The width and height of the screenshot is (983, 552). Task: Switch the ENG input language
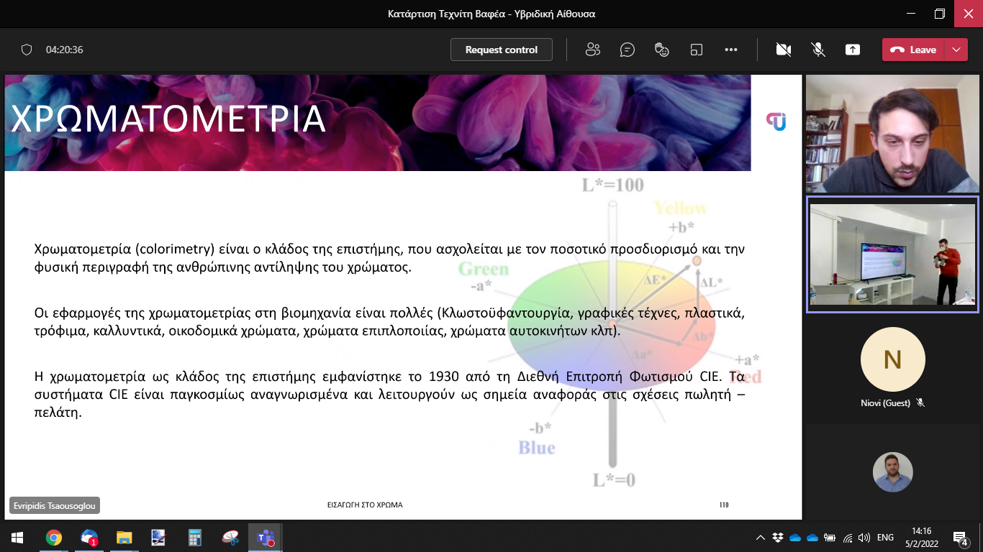coord(886,538)
